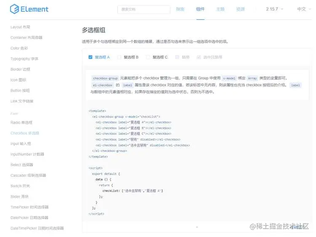This screenshot has height=237, width=316.
Task: Click the el-checkbox code tag in description
Action: coord(102,85)
